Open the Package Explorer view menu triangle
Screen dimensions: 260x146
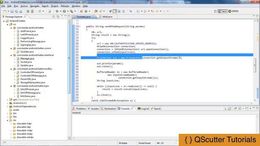tap(62, 16)
